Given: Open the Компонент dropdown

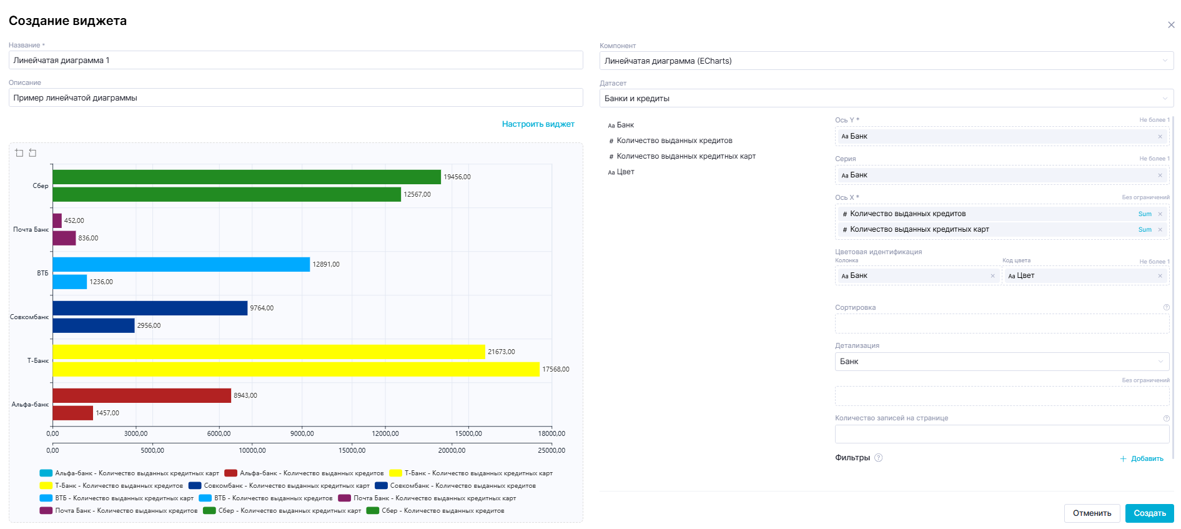Looking at the screenshot, I should pyautogui.click(x=886, y=61).
